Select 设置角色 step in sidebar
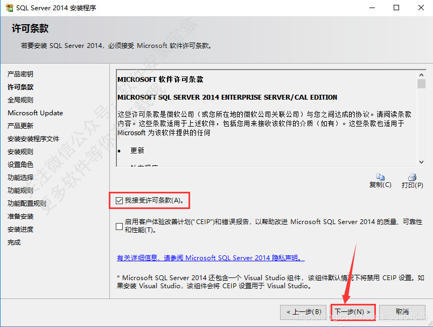Image resolution: width=433 pixels, height=327 pixels. [x=20, y=165]
